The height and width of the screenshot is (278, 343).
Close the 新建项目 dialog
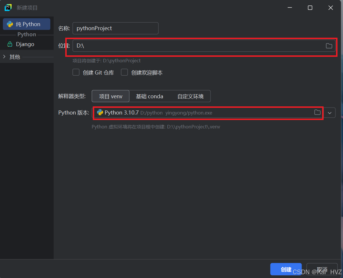pyautogui.click(x=331, y=8)
